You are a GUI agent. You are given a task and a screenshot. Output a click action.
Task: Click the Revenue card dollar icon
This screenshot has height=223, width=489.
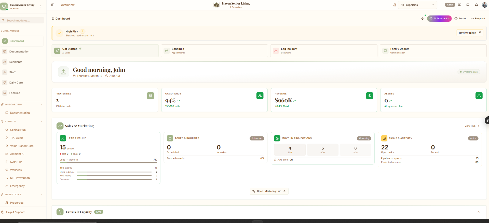coord(370,96)
